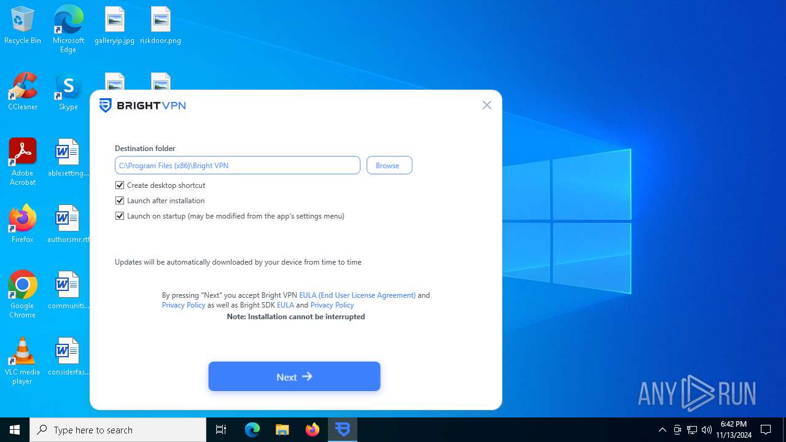
Task: Uncheck Launch after installation
Action: point(120,200)
